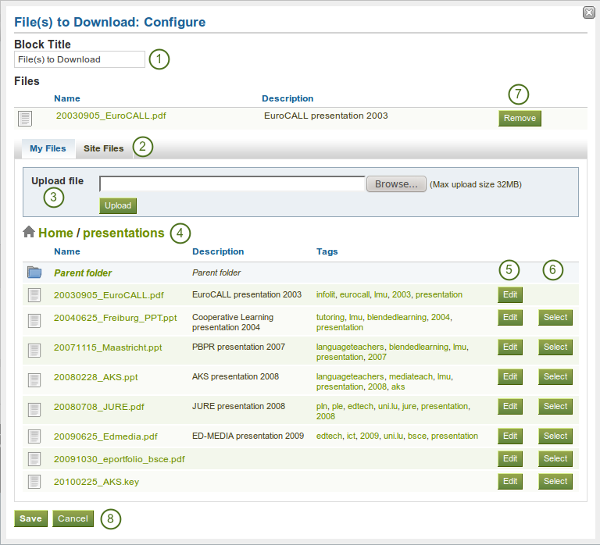The image size is (600, 545).
Task: Click the file icon beside 20080228_AKS.ppt
Action: (34, 379)
